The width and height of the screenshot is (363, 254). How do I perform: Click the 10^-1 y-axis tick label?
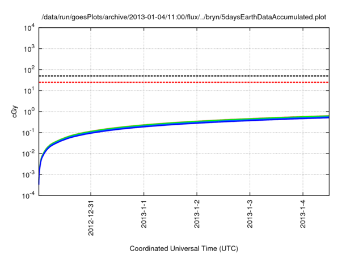point(28,133)
